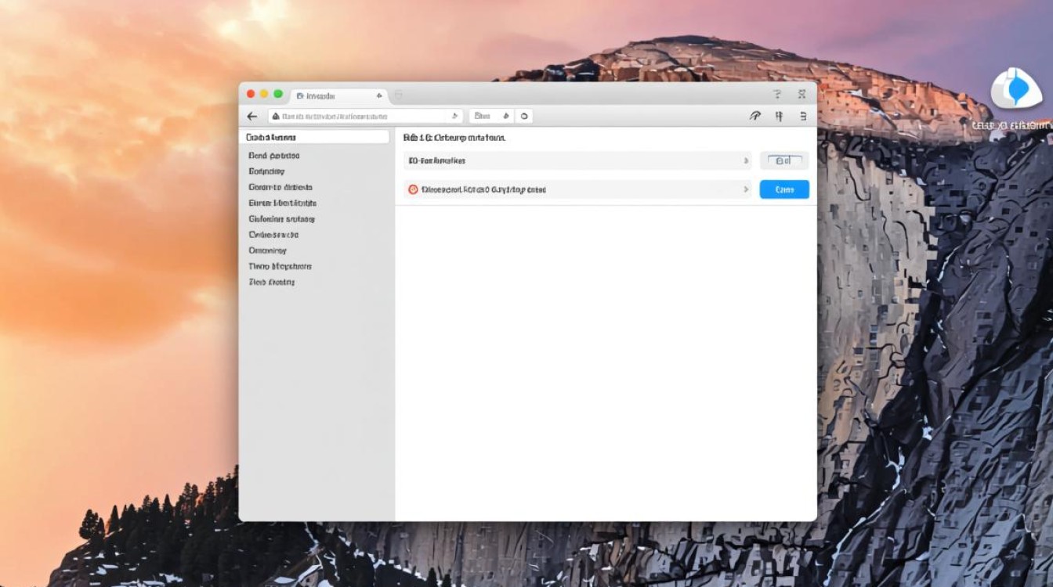Open the small dropdown arrow in the short toolbar field
This screenshot has width=1053, height=587.
tap(505, 116)
